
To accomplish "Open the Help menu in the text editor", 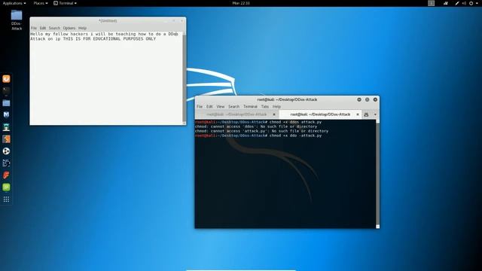I will 82,28.
